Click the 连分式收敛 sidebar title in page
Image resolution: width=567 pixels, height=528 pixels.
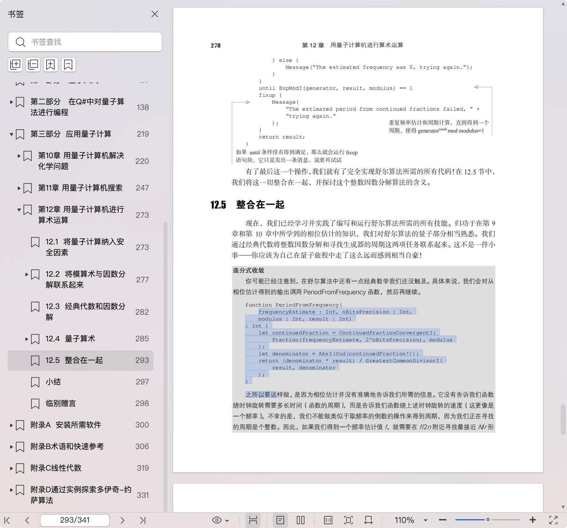[249, 270]
